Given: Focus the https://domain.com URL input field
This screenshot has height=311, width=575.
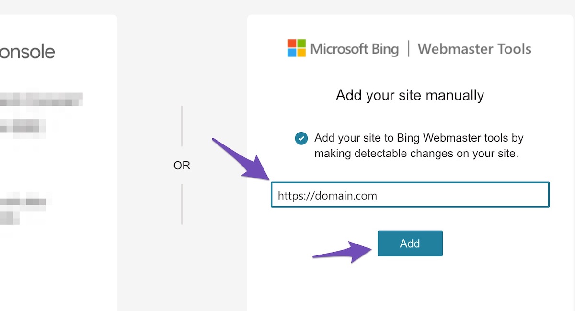Looking at the screenshot, I should 410,195.
